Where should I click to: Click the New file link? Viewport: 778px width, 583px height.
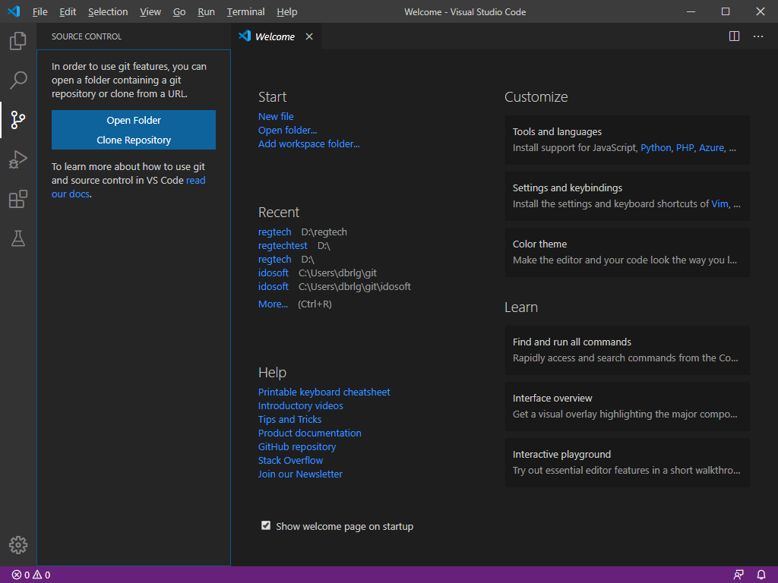[x=276, y=116]
